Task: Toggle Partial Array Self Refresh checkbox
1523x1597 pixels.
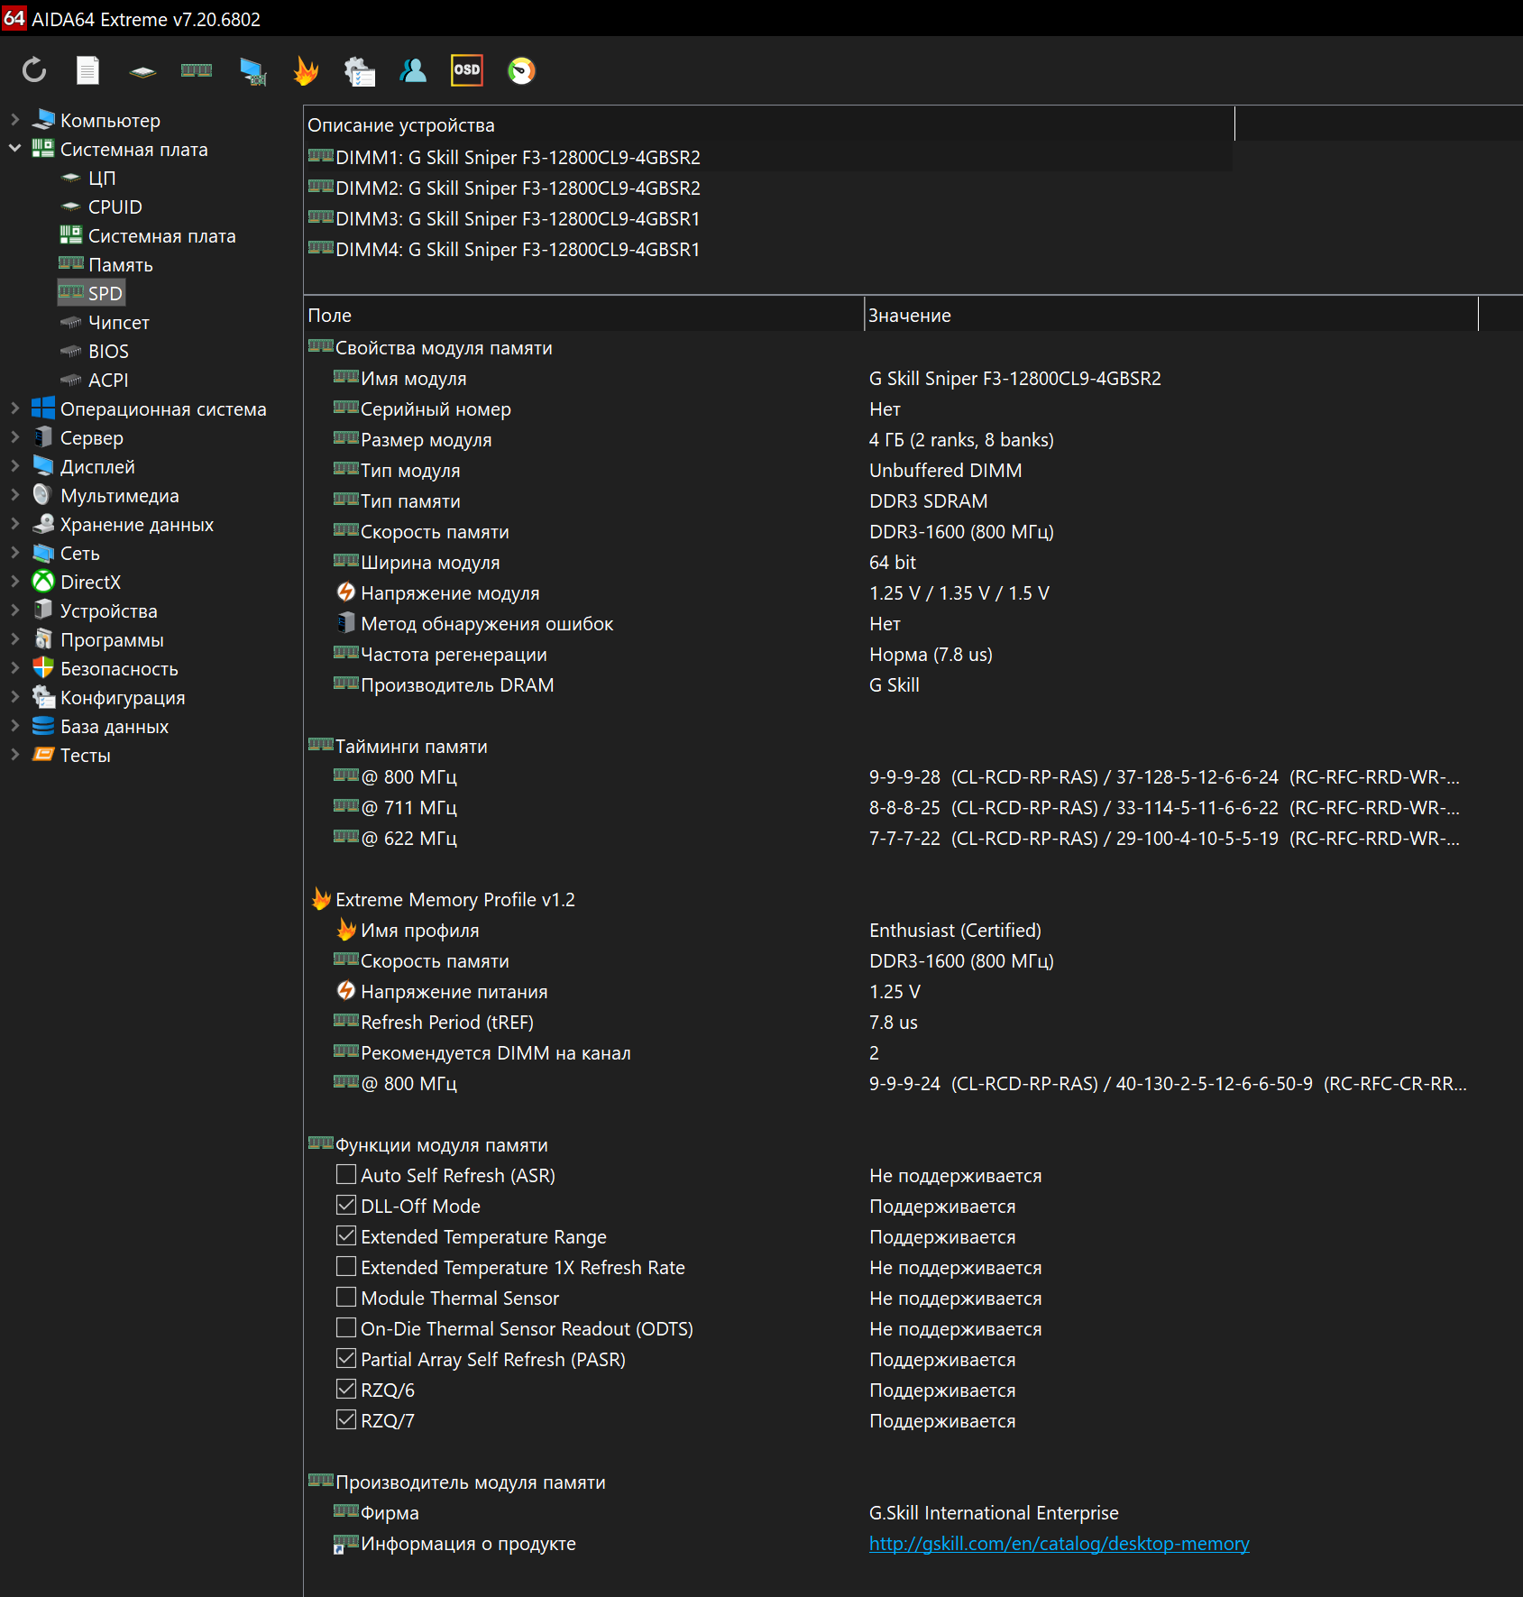Action: (346, 1359)
